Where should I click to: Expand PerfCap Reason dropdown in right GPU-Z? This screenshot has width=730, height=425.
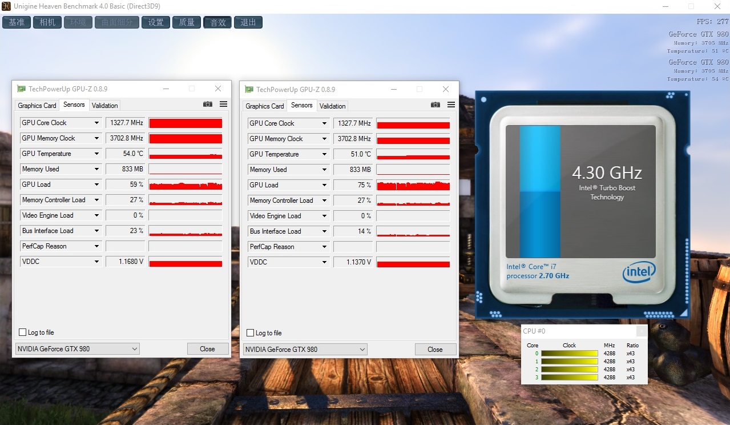324,247
